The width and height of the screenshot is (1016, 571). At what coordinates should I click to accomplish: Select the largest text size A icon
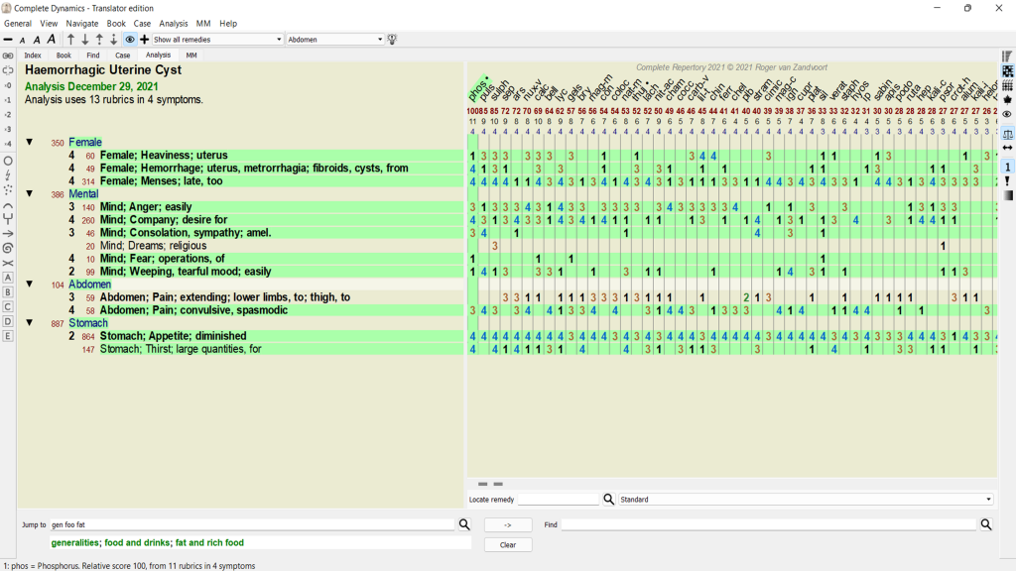click(x=52, y=40)
